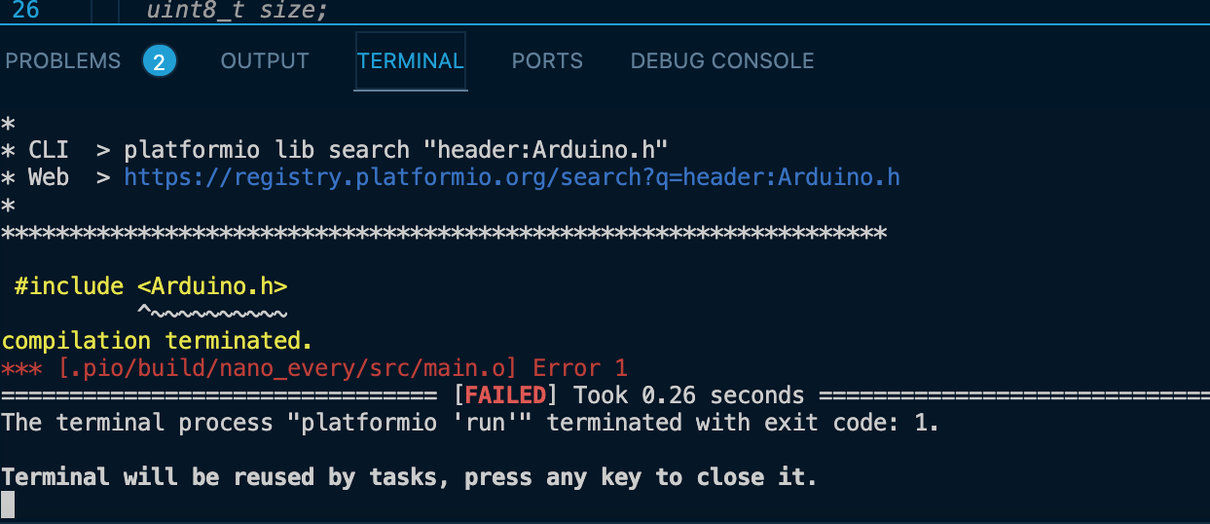Click the #include <Arduino.h> terminal text
1210x524 pixels.
pyautogui.click(x=151, y=286)
